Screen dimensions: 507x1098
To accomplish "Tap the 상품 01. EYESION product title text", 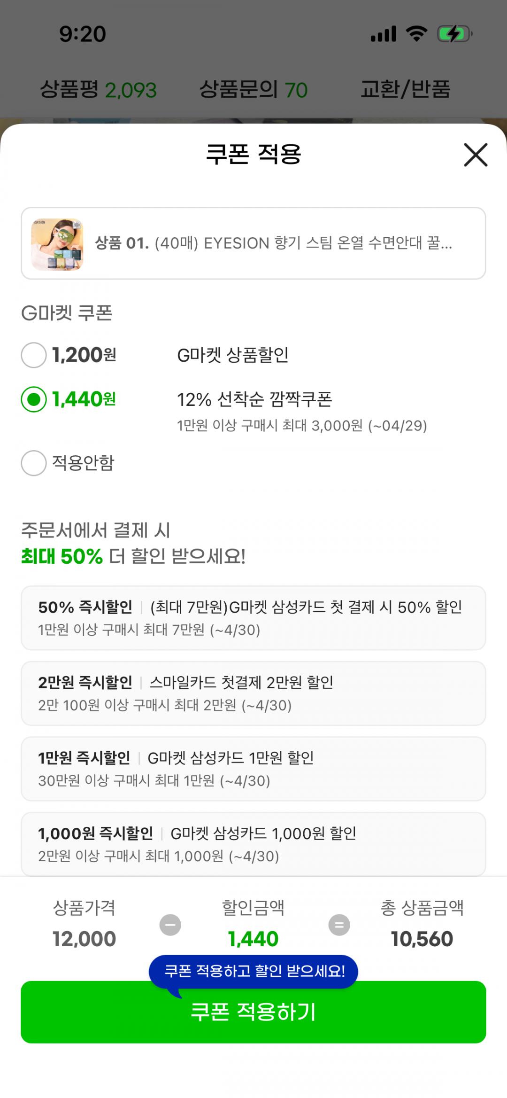I will pos(273,243).
